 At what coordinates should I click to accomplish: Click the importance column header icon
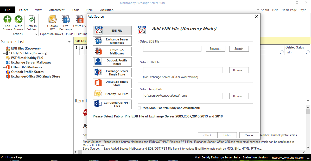(x=76, y=47)
